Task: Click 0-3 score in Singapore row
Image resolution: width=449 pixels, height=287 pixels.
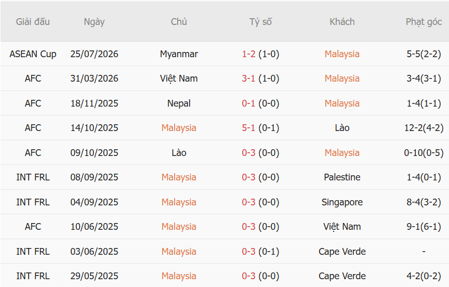Action: (248, 202)
